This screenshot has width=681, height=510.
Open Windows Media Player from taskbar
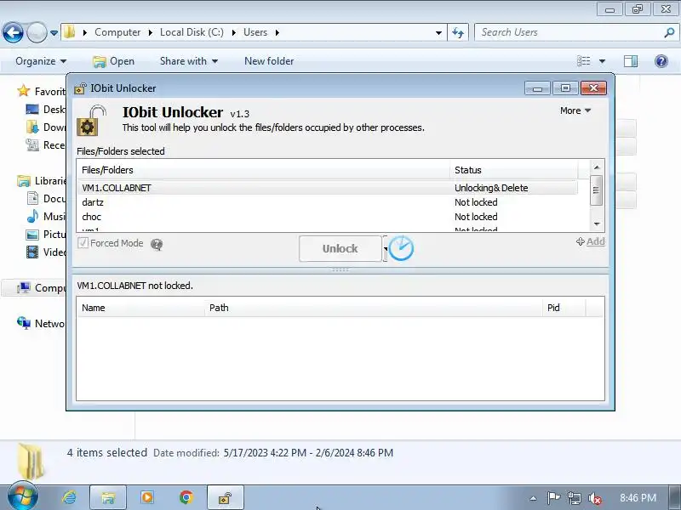[146, 497]
